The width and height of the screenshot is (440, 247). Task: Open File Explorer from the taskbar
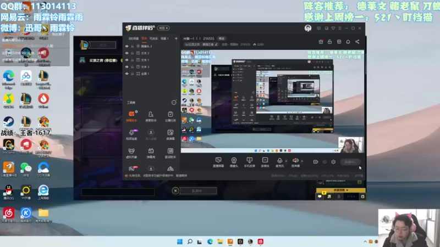[x=220, y=242]
